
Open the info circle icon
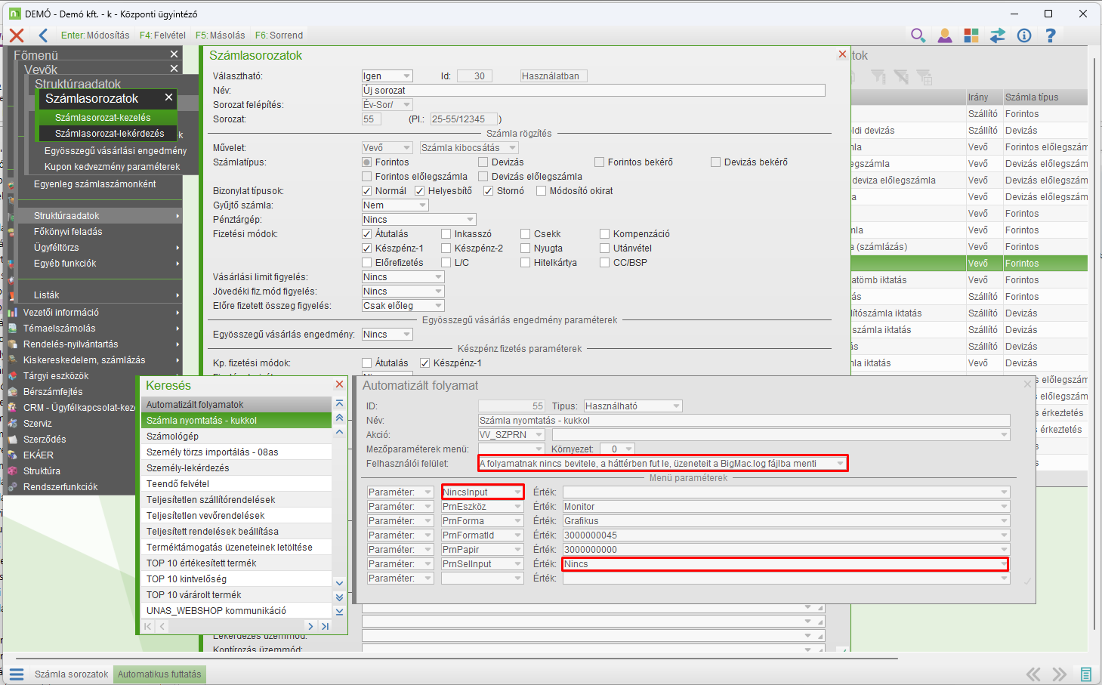pyautogui.click(x=1024, y=35)
